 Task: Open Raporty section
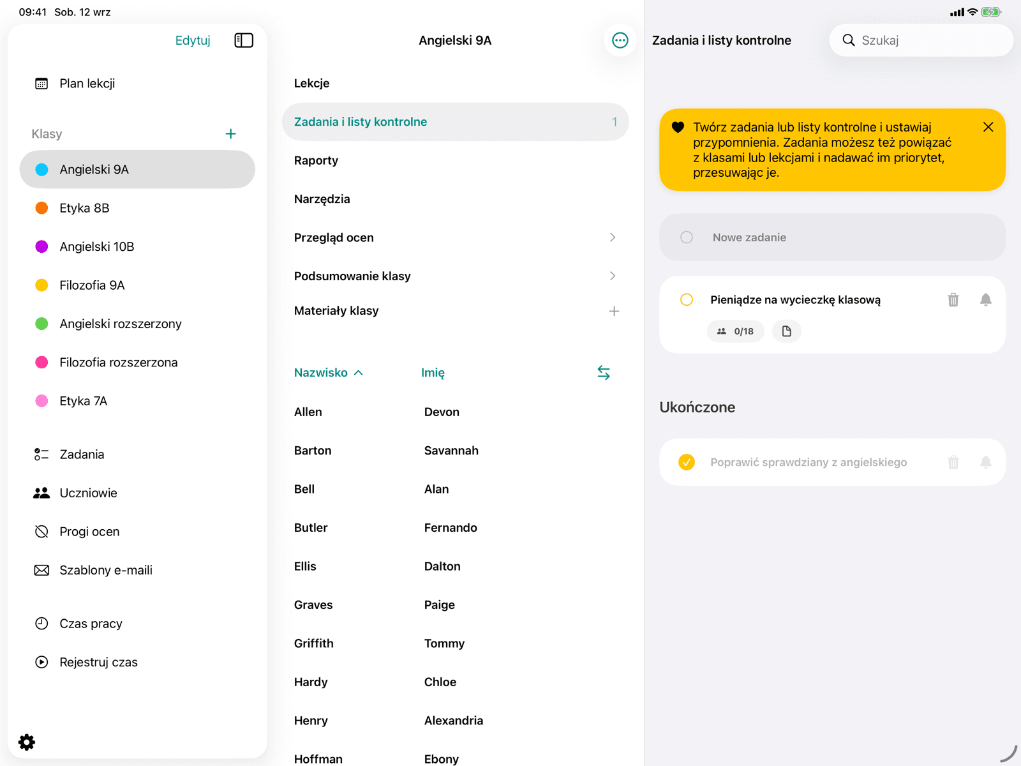click(x=456, y=160)
